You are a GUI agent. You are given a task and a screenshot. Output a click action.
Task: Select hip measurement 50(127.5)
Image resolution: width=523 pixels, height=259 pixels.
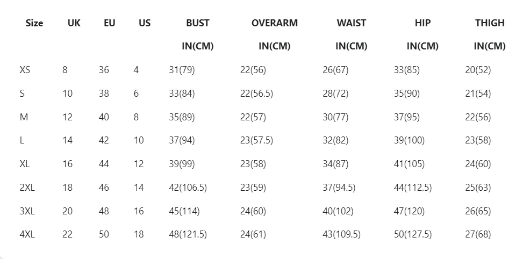(x=413, y=234)
